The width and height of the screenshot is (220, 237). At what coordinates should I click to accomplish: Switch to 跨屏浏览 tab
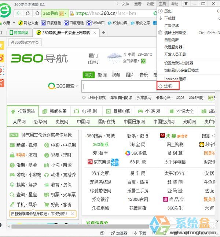tap(19, 33)
